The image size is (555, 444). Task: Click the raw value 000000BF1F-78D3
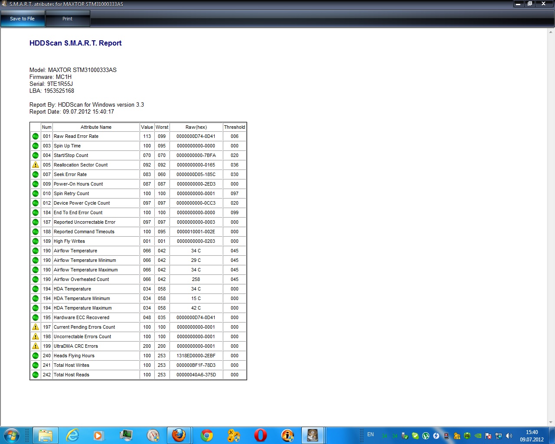[x=196, y=365]
